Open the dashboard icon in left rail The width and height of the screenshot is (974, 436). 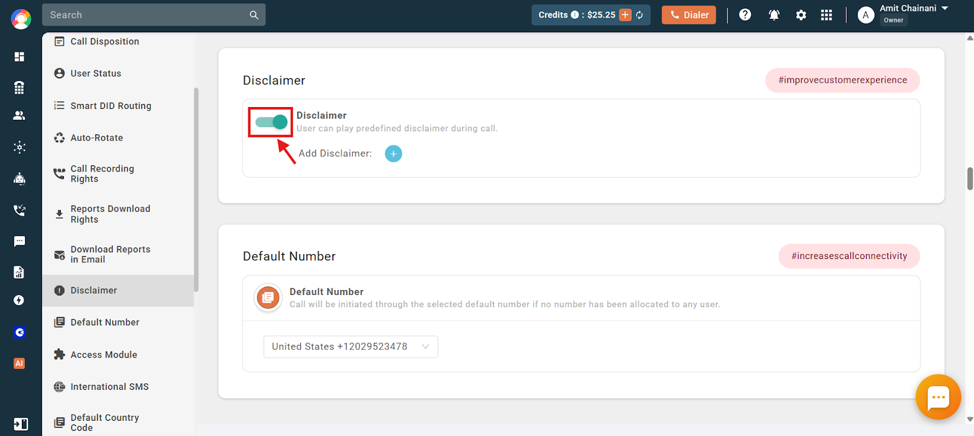[x=19, y=57]
